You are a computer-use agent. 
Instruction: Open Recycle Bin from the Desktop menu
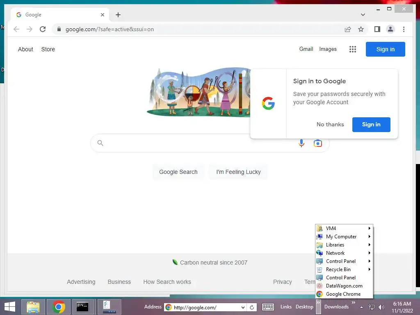click(x=344, y=269)
